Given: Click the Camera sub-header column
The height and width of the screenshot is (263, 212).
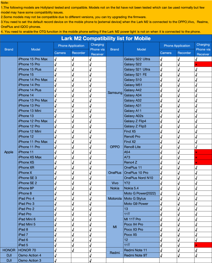Looking at the screenshot, I should pos(62,53).
